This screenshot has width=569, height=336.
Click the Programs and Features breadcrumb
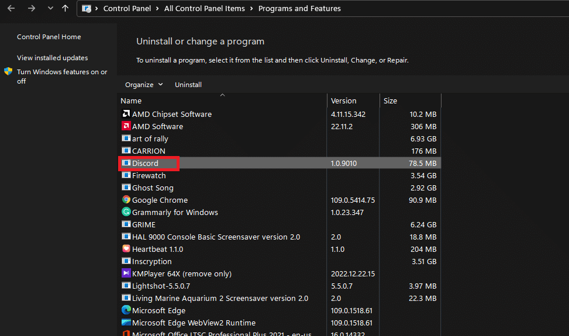pyautogui.click(x=299, y=8)
